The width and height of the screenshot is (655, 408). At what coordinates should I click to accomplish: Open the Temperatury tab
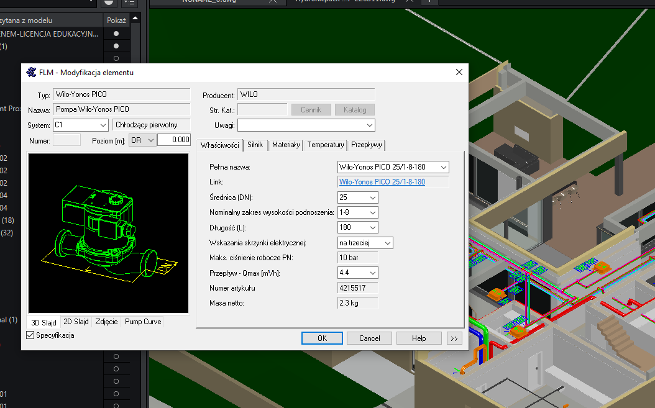point(325,145)
